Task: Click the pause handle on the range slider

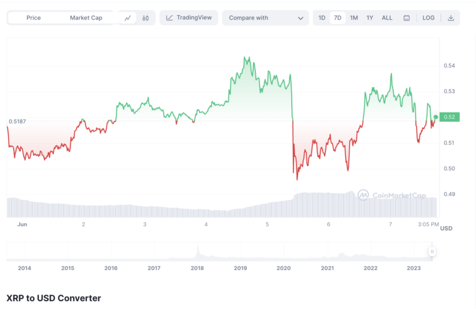Action: tap(432, 252)
